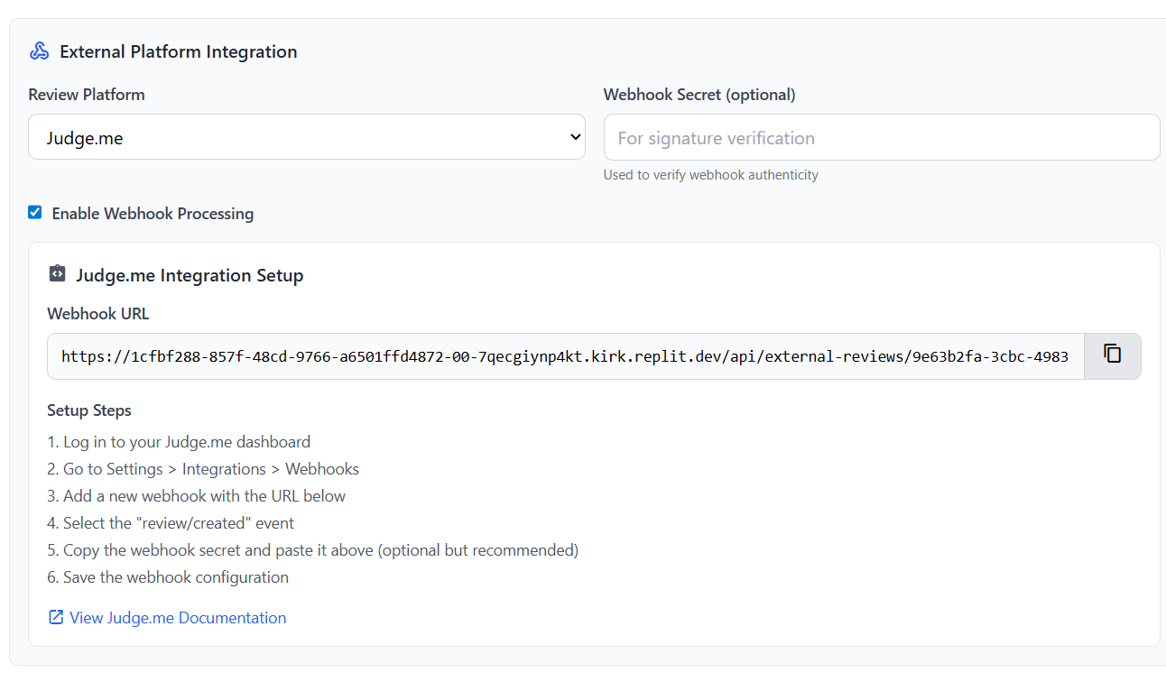Click the Setup Steps heading
Viewport: 1166px width, 691px height.
pos(89,410)
